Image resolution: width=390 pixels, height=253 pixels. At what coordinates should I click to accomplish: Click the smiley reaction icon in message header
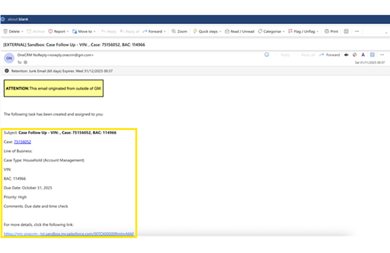pos(267,55)
